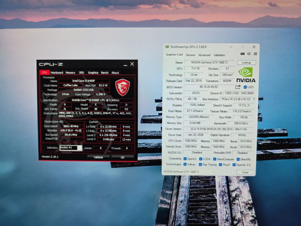Click the Driver Date value Jan 20, 2026
This screenshot has width=301, height=226.
[x=196, y=135]
